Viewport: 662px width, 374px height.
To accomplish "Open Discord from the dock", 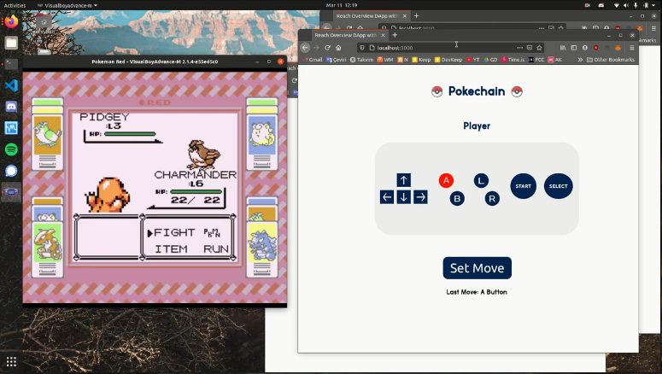I will click(11, 107).
